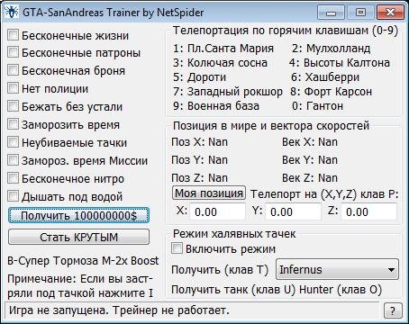Click the Век Z: Nan value
The image size is (409, 324).
[310, 178]
